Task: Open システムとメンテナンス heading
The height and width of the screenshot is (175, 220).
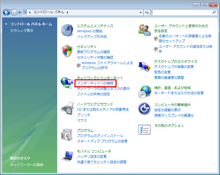Action: click(x=95, y=26)
